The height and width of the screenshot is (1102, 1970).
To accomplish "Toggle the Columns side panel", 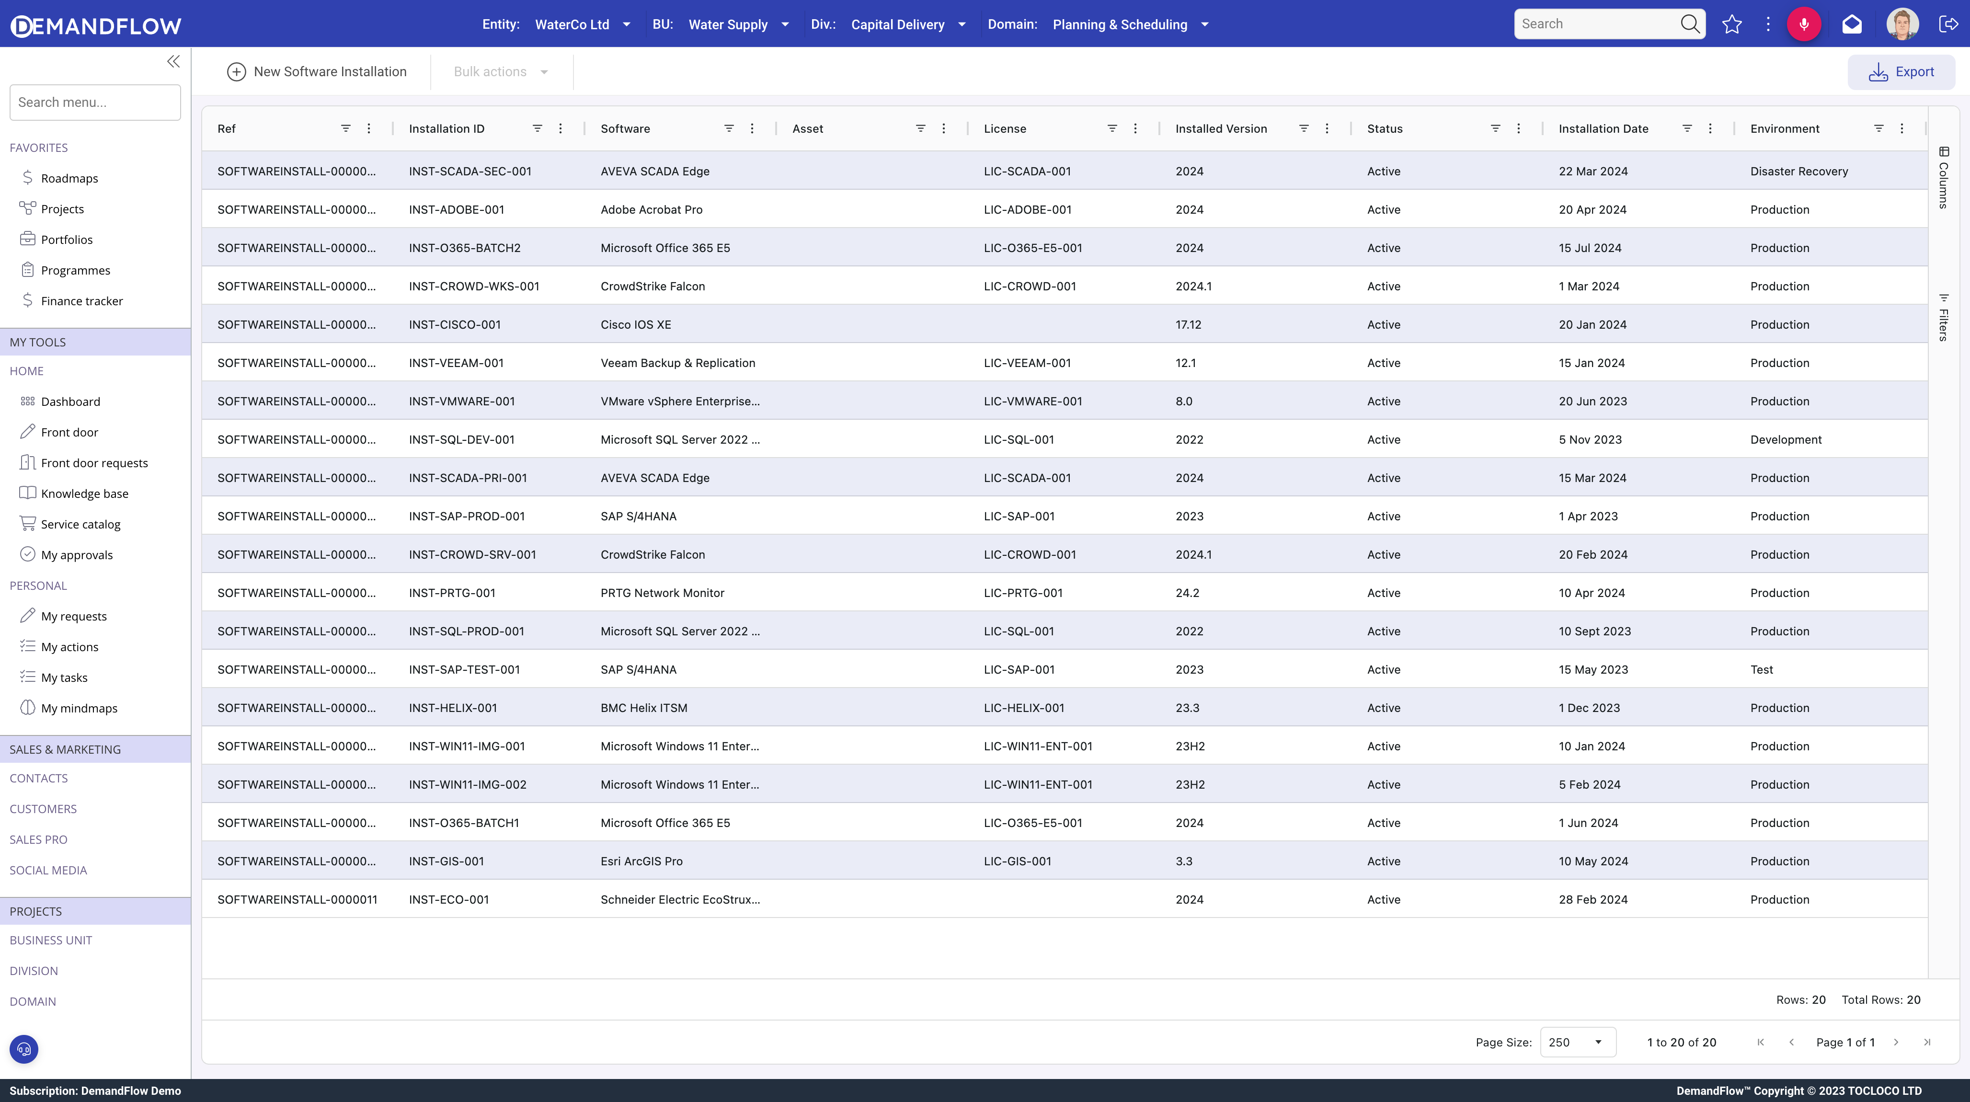I will (1943, 177).
